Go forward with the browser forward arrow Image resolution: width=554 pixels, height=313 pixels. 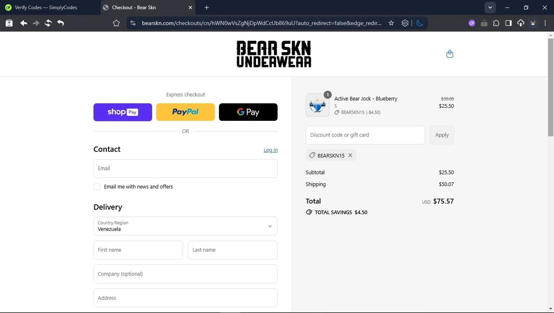click(x=36, y=23)
